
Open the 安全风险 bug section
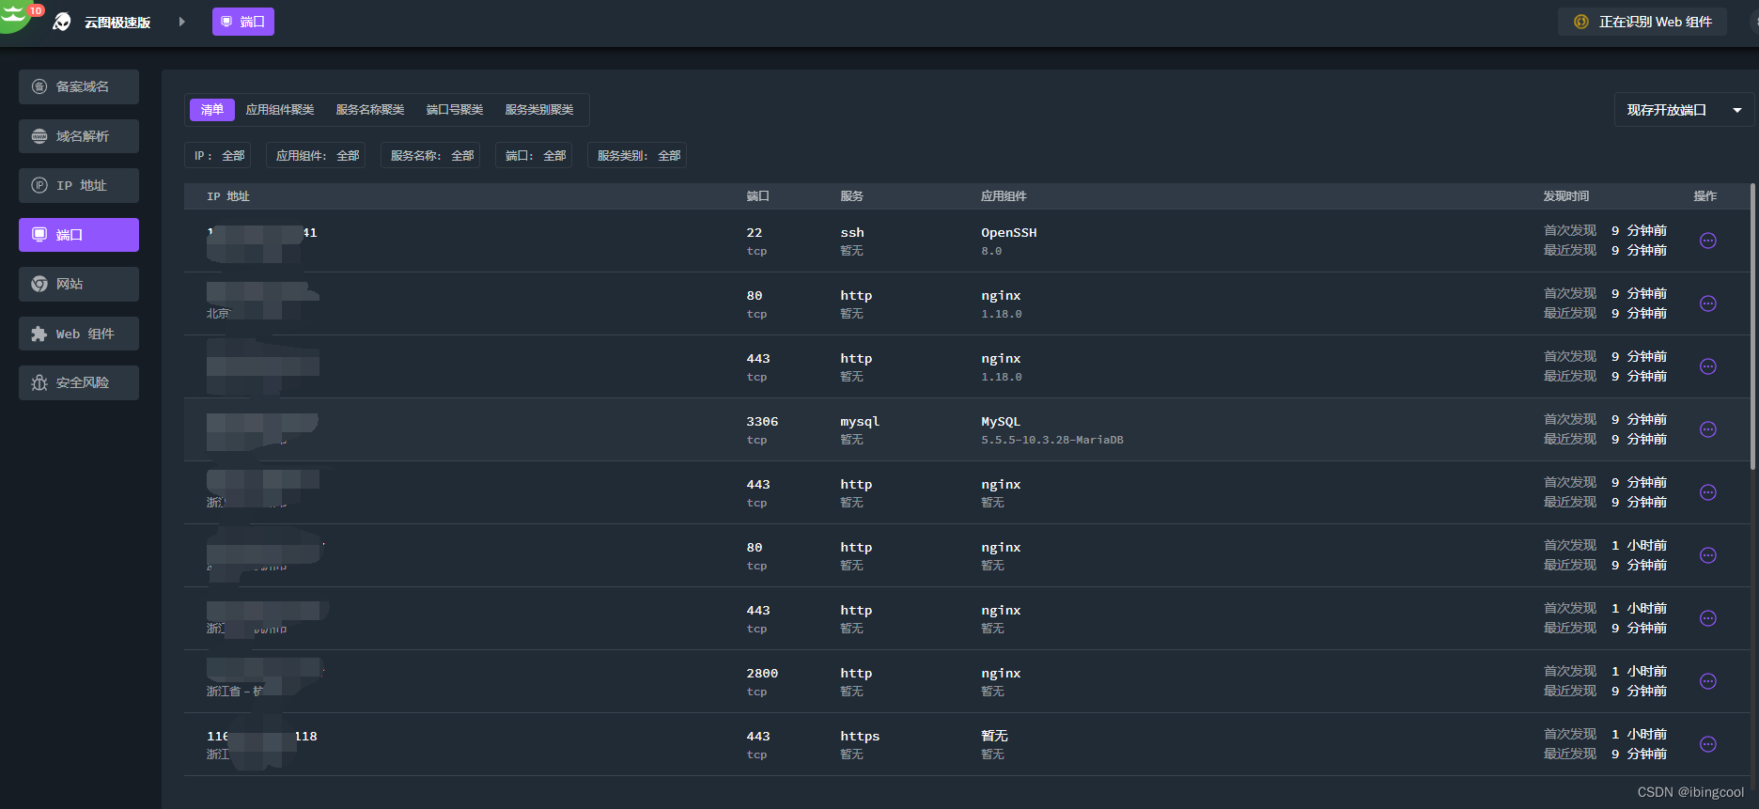pos(79,382)
